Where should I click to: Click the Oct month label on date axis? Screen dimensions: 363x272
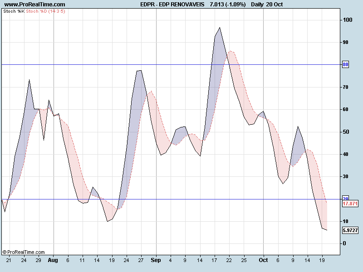pyautogui.click(x=263, y=260)
